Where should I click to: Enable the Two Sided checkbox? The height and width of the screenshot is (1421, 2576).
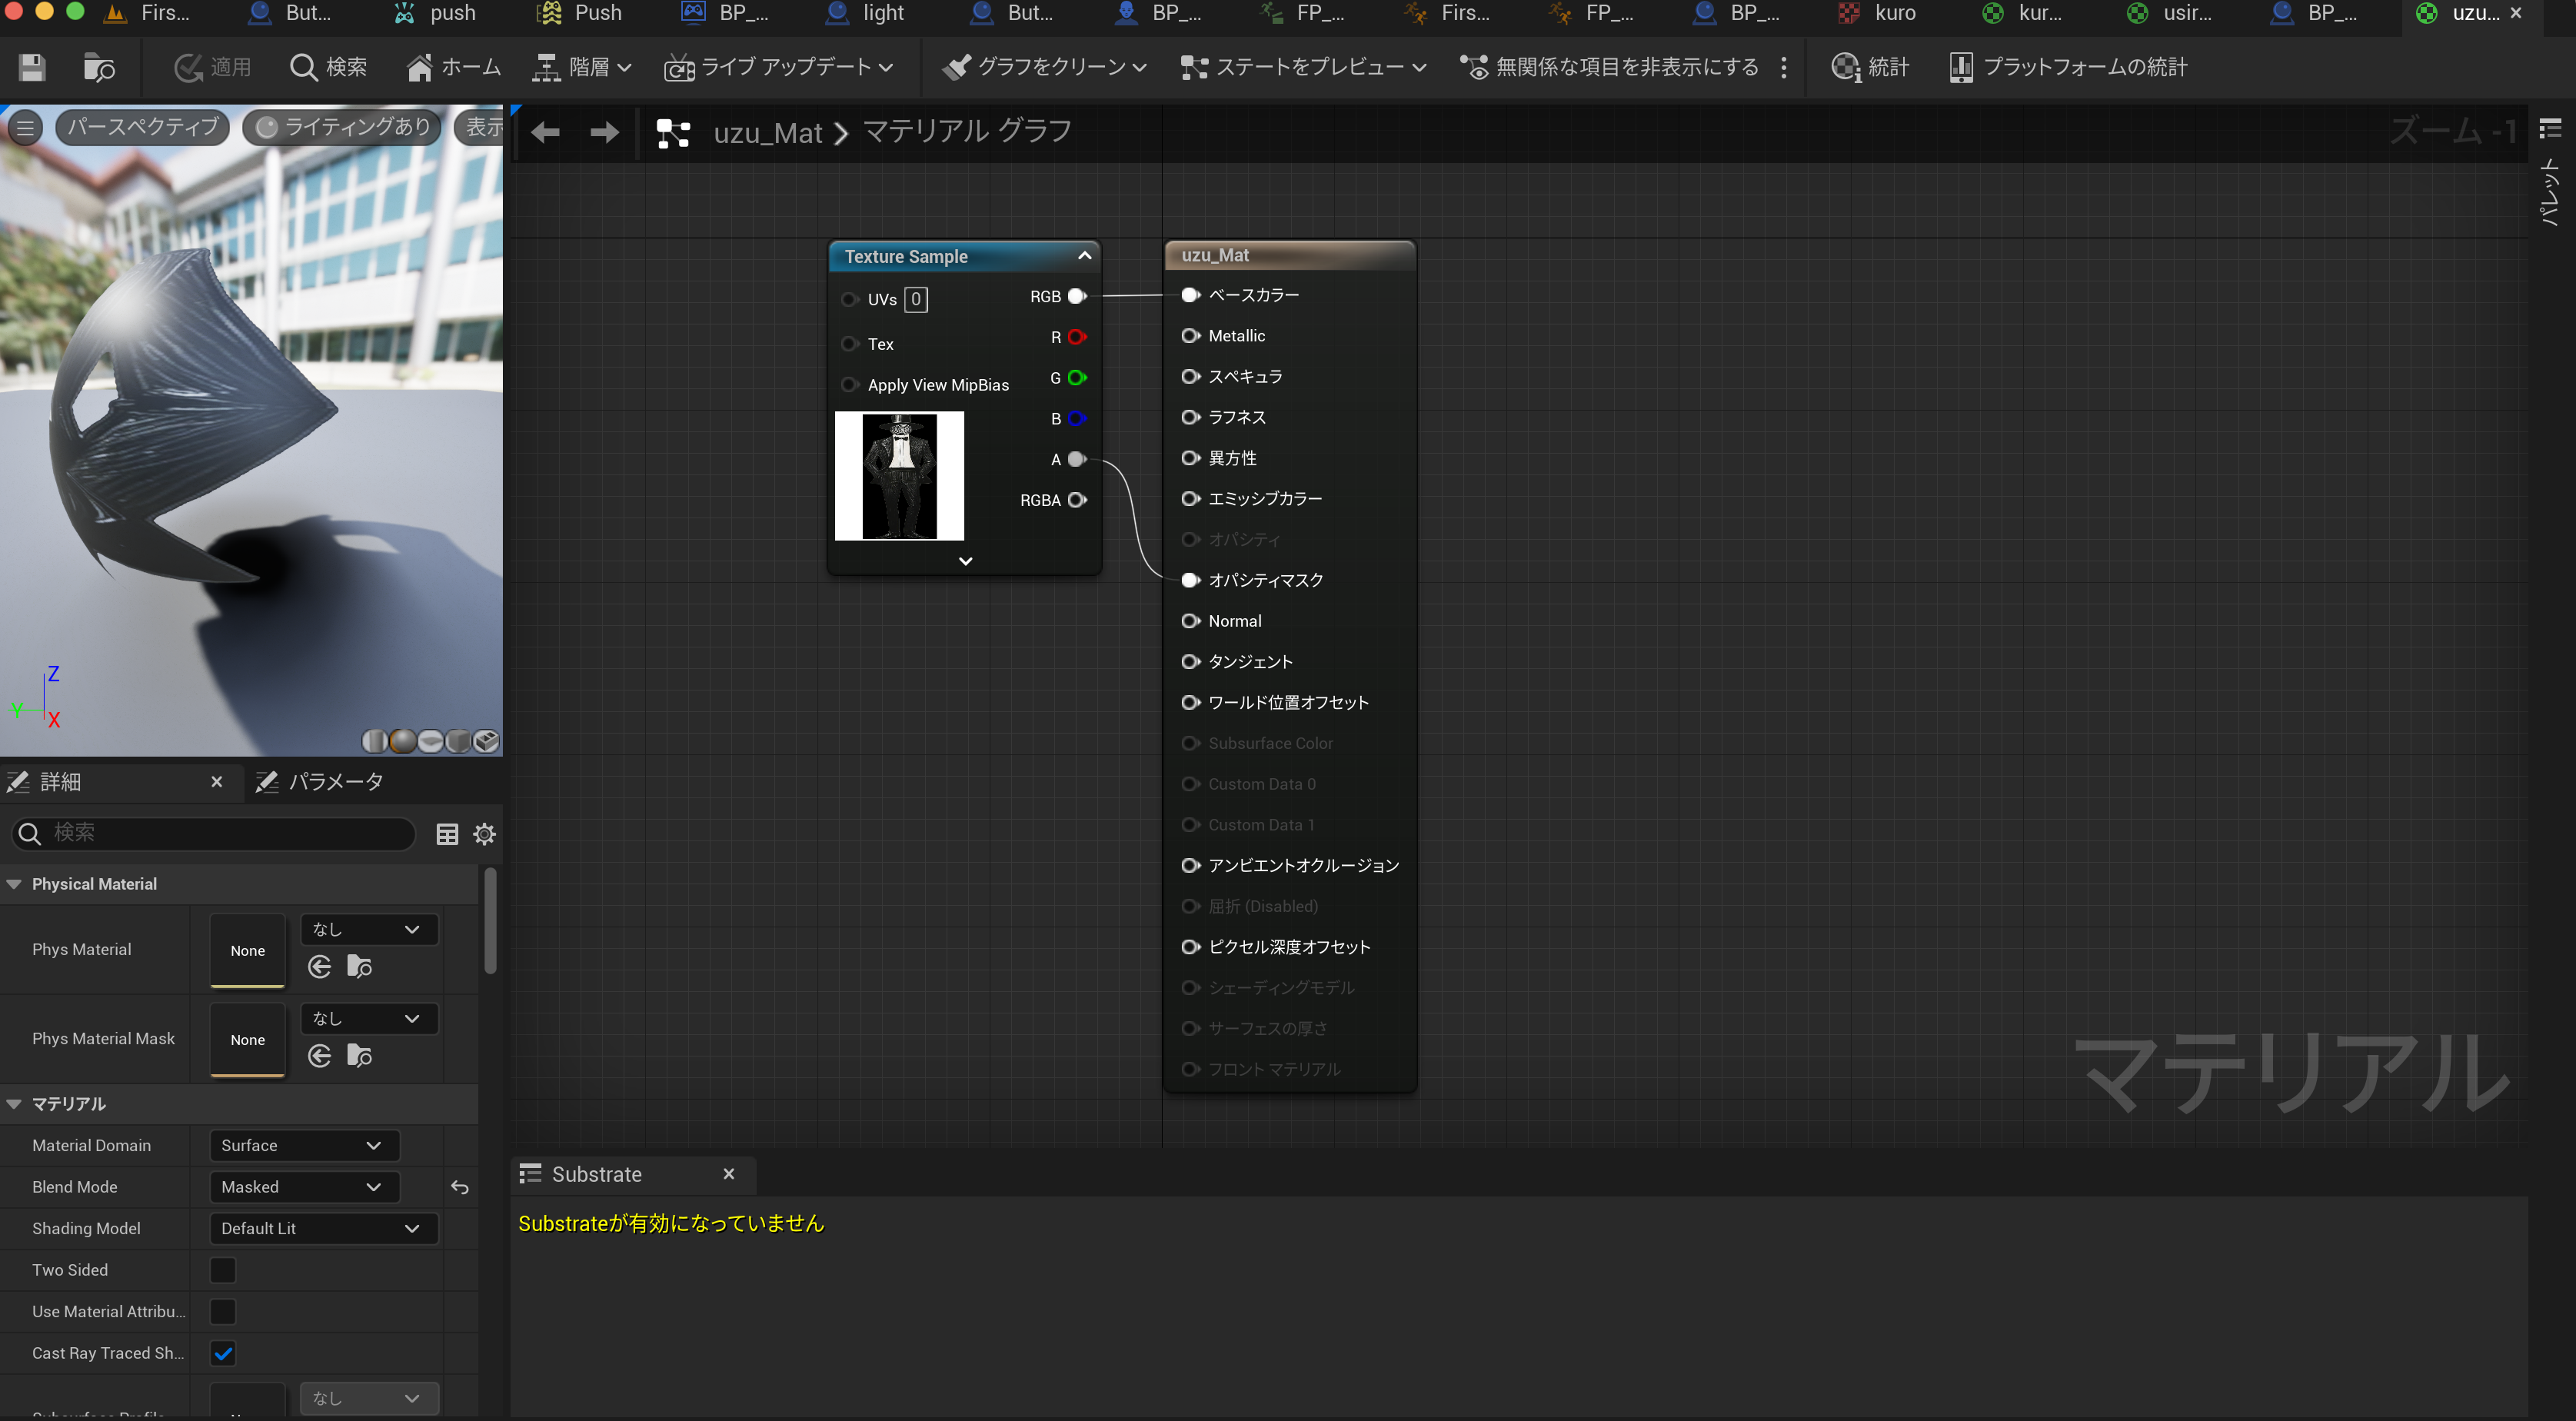pos(223,1270)
